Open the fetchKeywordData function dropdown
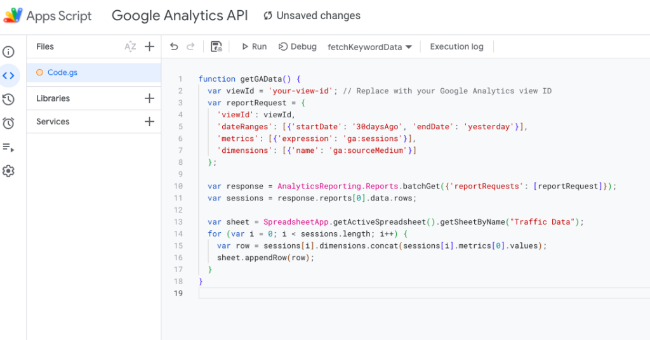Screen dimensions: 650x340 369,47
